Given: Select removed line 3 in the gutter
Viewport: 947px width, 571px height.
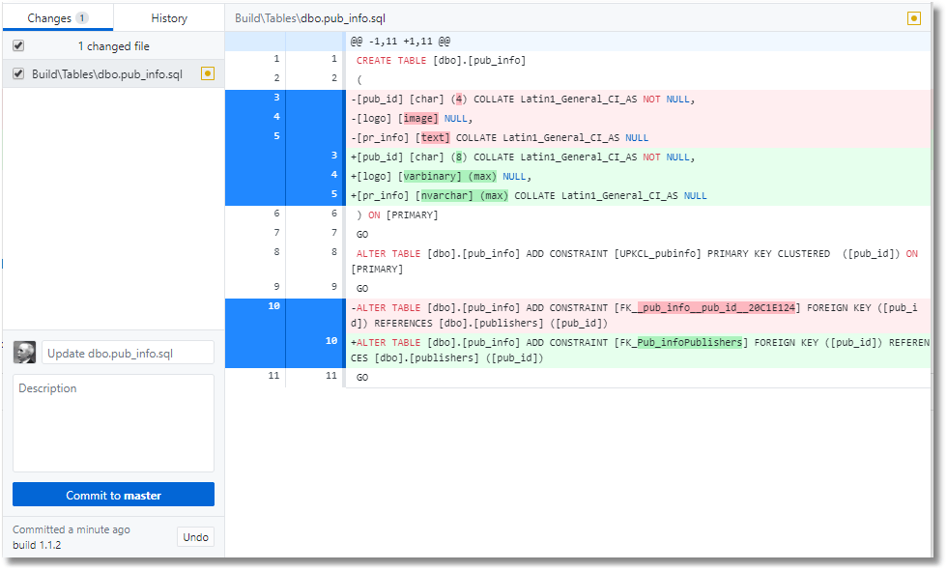Looking at the screenshot, I should point(276,98).
